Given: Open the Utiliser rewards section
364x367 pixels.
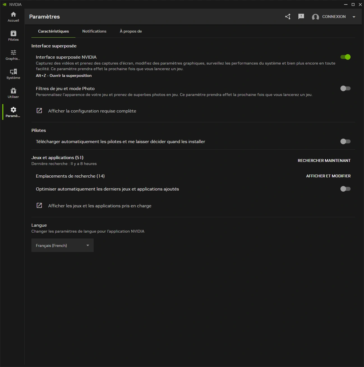Looking at the screenshot, I should [x=13, y=93].
